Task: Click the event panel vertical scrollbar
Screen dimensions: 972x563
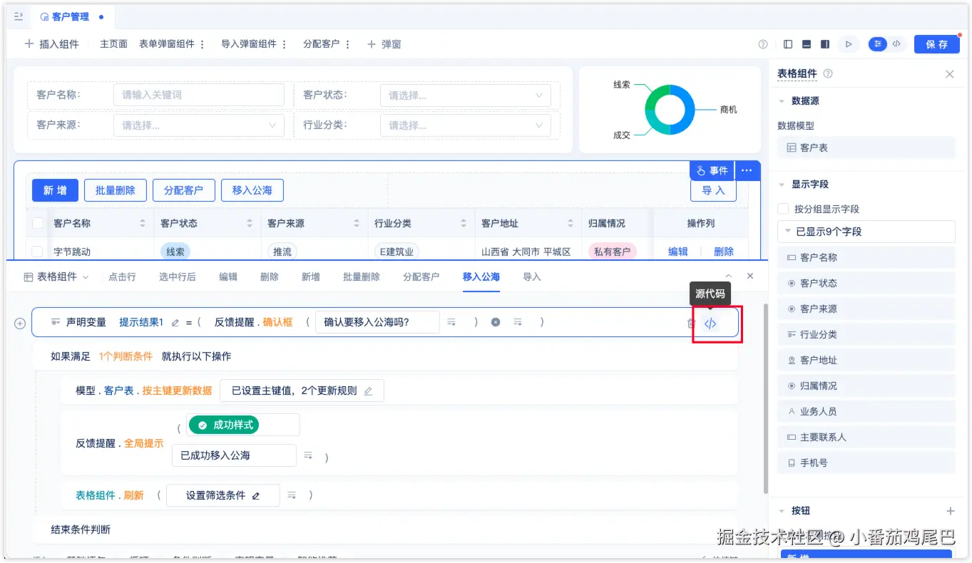Action: tap(765, 398)
